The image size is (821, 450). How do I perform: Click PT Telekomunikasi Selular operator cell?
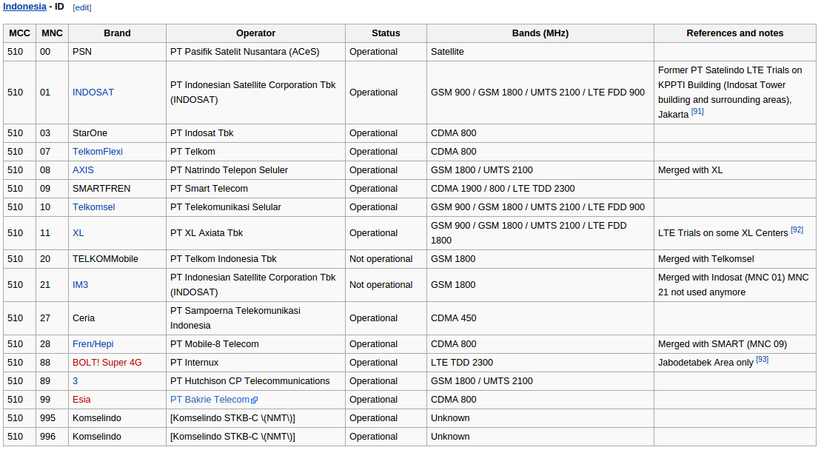pyautogui.click(x=255, y=207)
